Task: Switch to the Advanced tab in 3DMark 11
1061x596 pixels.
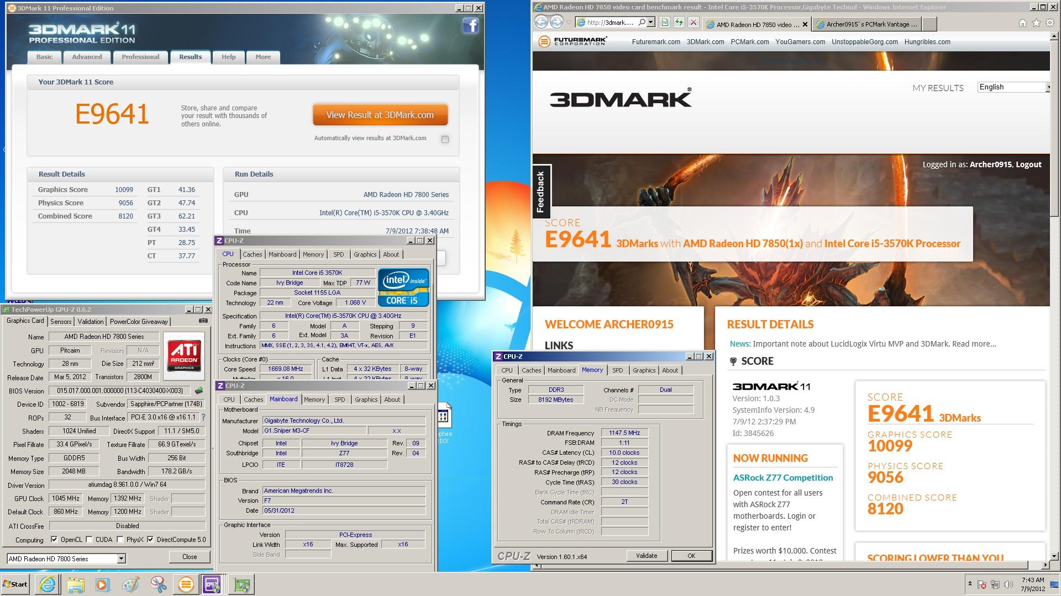Action: click(x=87, y=57)
